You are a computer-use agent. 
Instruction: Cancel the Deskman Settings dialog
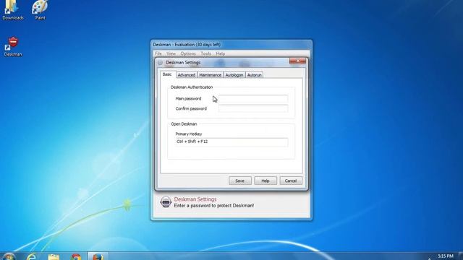pyautogui.click(x=291, y=181)
